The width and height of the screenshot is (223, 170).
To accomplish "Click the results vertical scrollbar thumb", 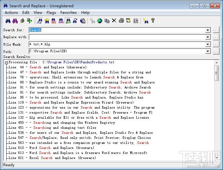I will point(217,73).
